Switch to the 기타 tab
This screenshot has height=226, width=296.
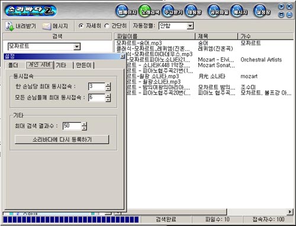pos(61,65)
